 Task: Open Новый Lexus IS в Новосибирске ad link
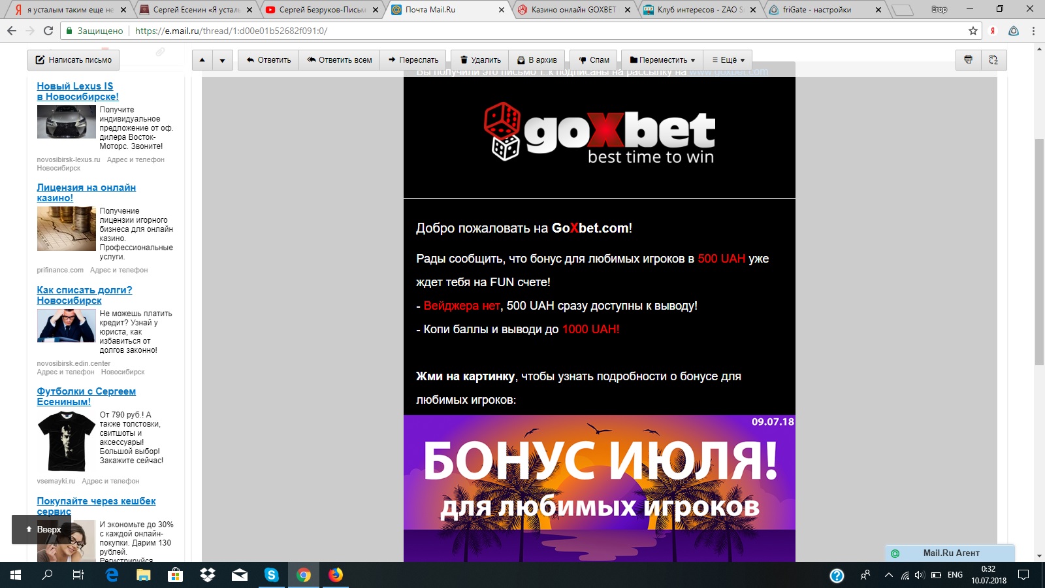click(x=78, y=91)
